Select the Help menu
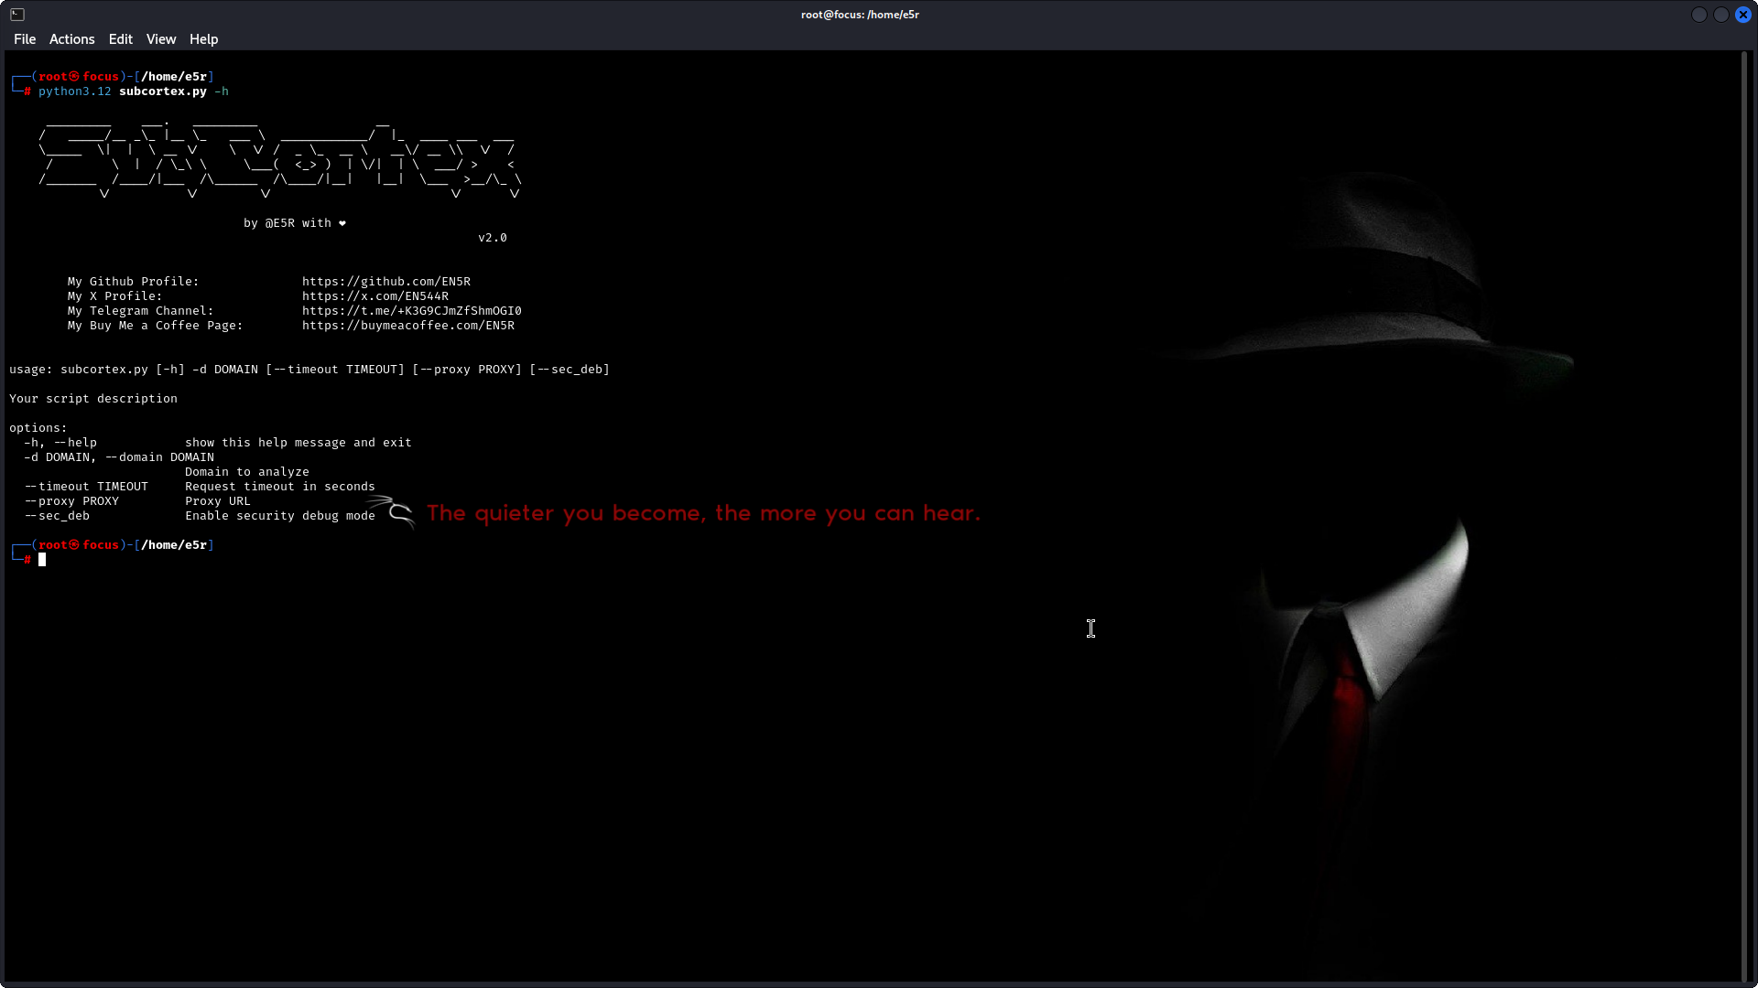Image resolution: width=1758 pixels, height=988 pixels. point(203,38)
